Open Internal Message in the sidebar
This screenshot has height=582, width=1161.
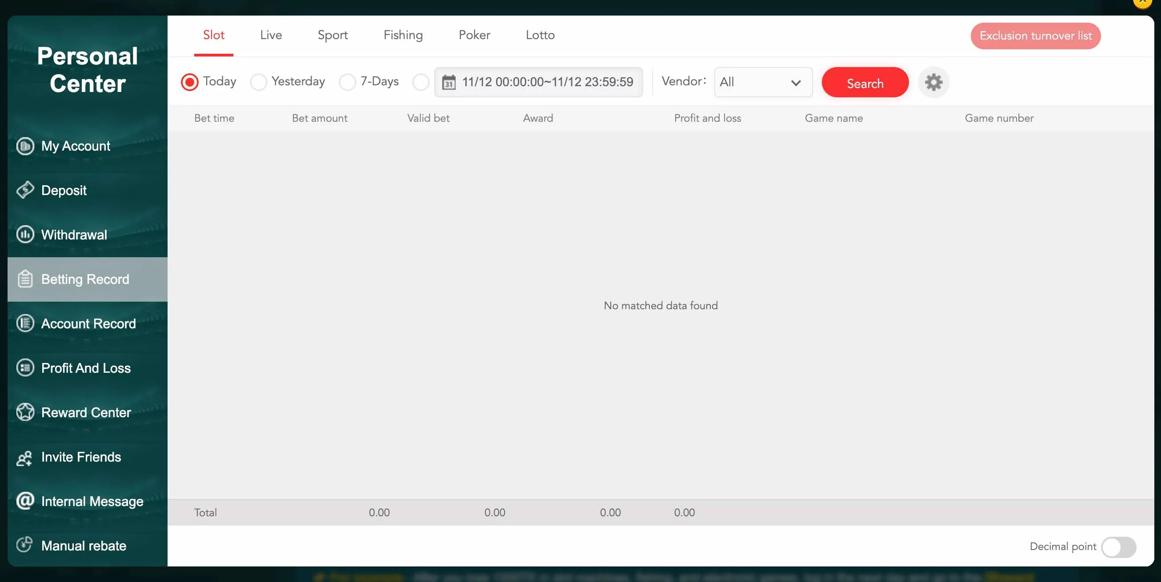click(x=88, y=502)
